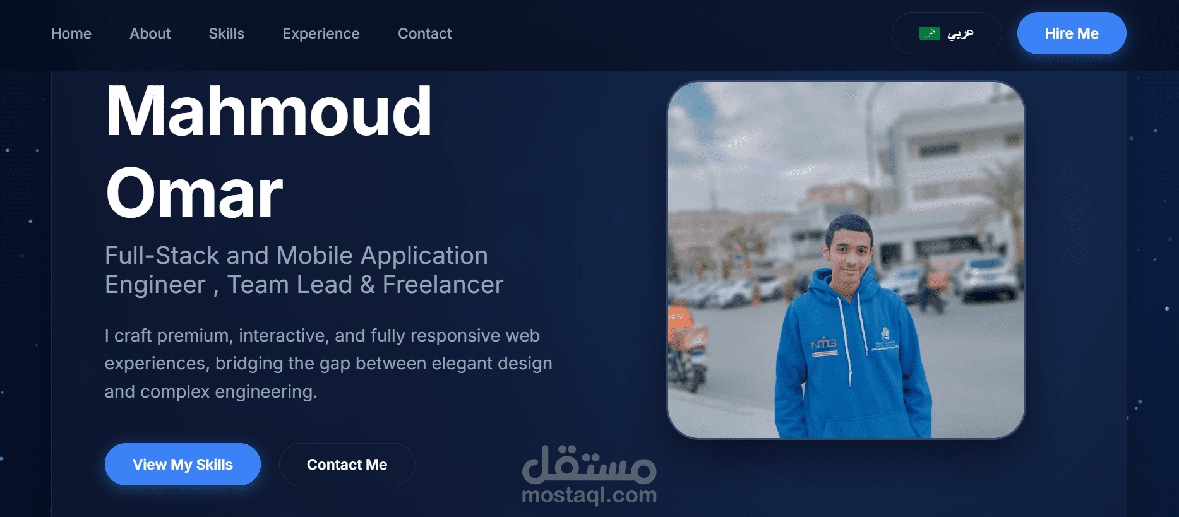The image size is (1179, 517).
Task: Click the Contact Me button
Action: click(x=347, y=464)
